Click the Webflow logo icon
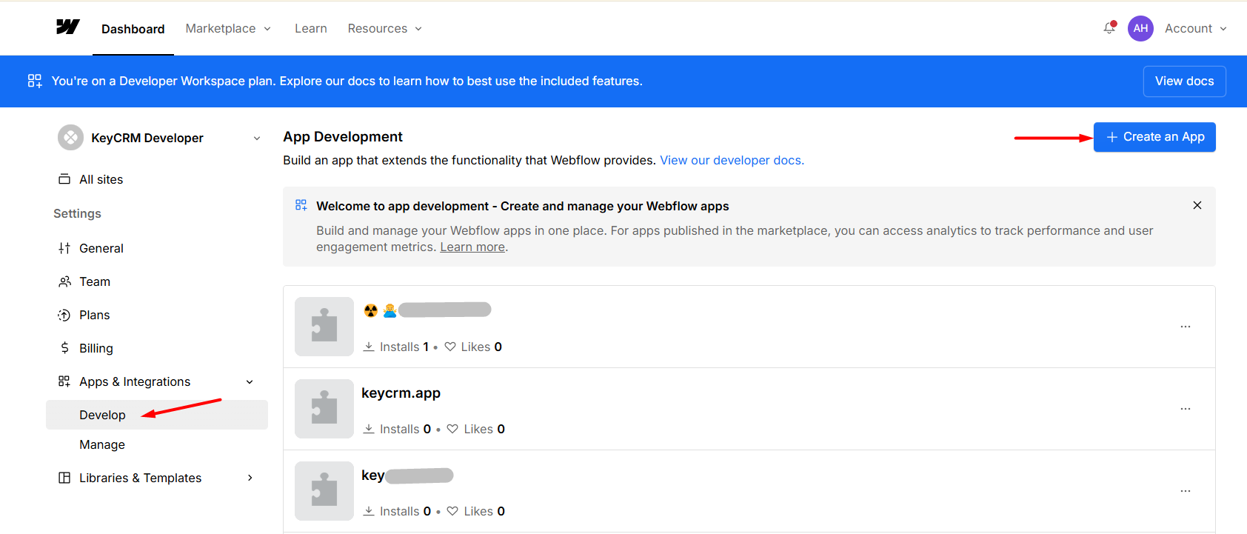The image size is (1247, 534). (x=67, y=27)
